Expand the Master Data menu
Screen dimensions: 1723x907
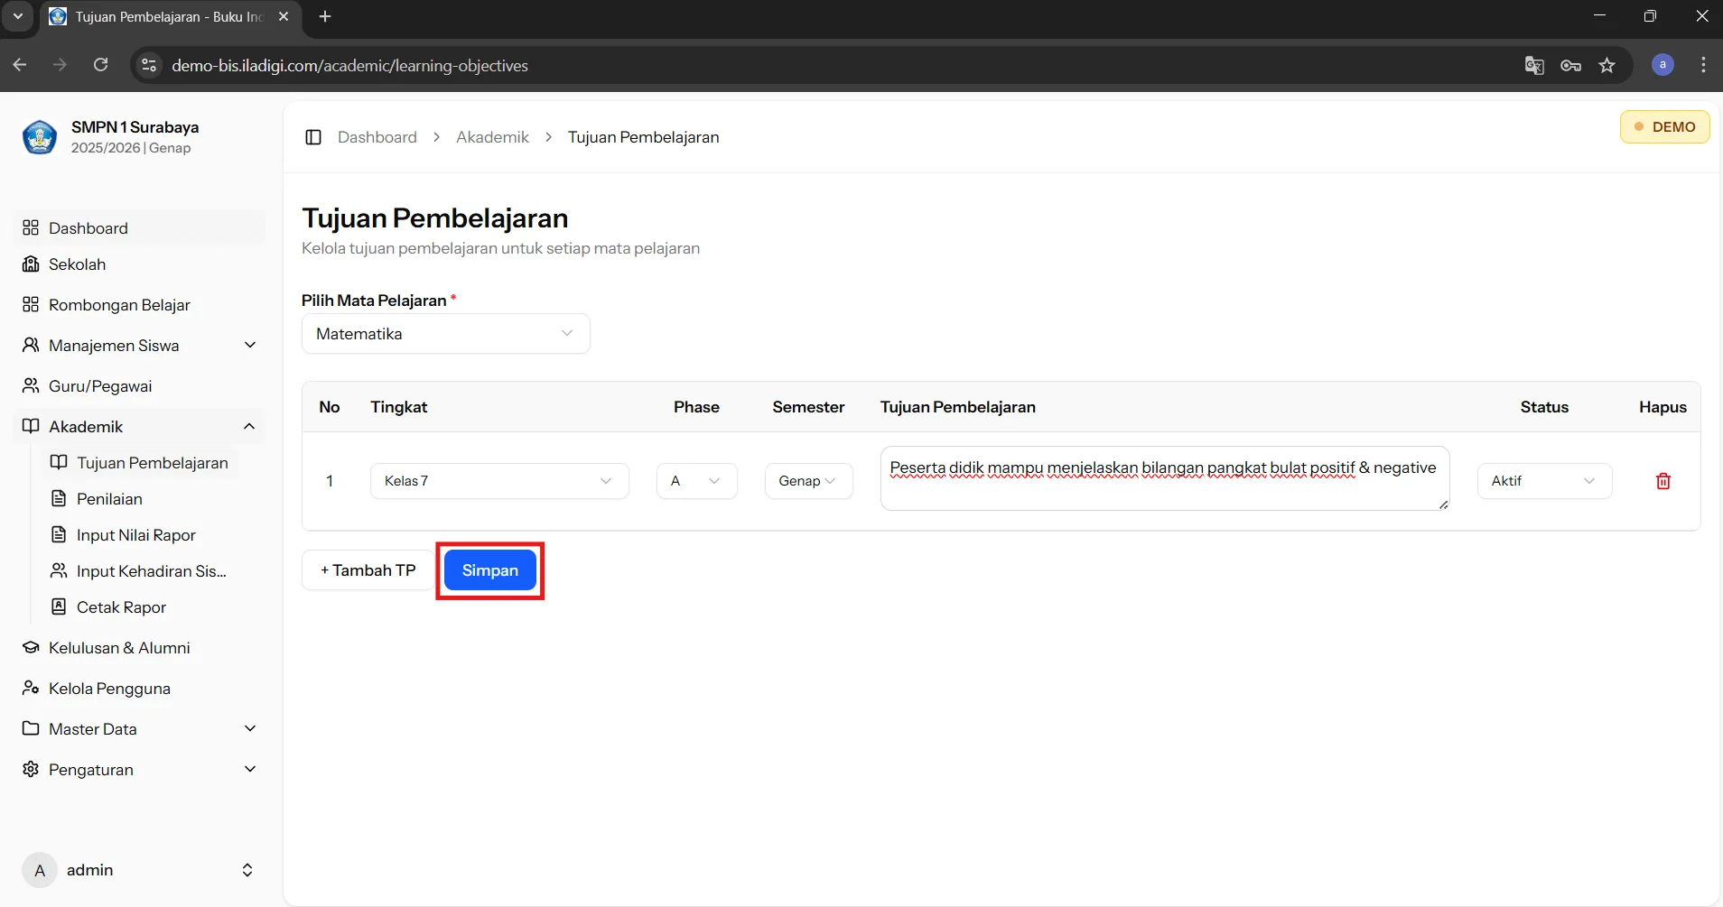point(140,728)
